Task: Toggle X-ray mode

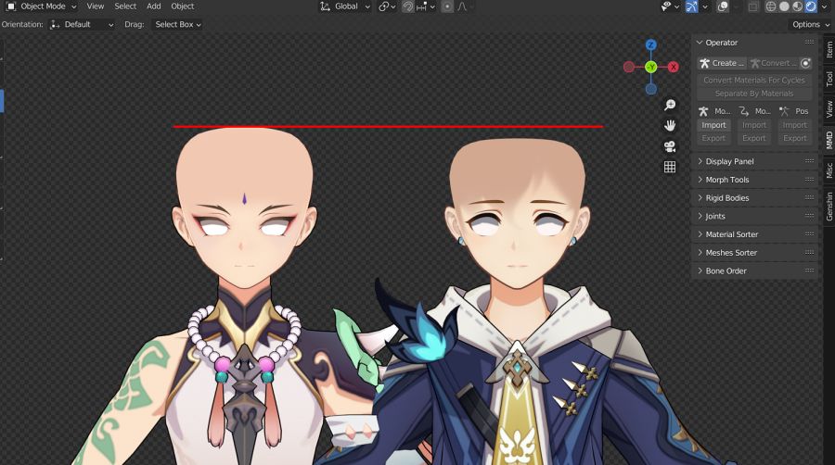Action: pos(753,6)
